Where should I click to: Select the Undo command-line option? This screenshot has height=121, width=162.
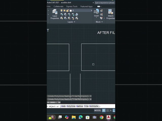point(63,106)
